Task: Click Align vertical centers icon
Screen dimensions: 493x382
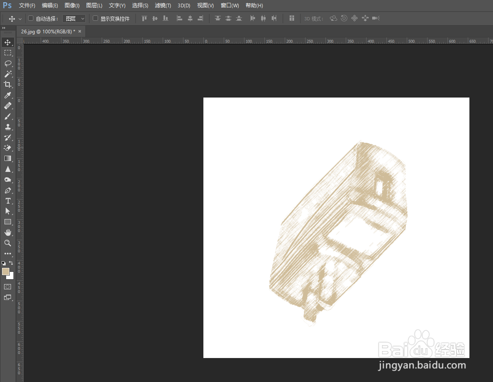Action: click(x=155, y=18)
